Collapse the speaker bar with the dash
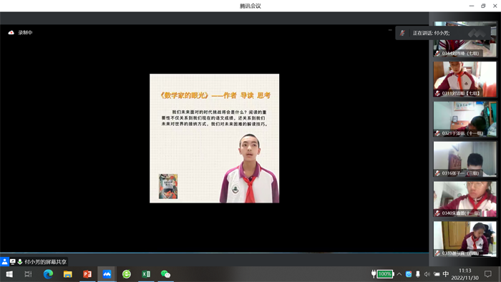This screenshot has height=282, width=501. [x=390, y=30]
